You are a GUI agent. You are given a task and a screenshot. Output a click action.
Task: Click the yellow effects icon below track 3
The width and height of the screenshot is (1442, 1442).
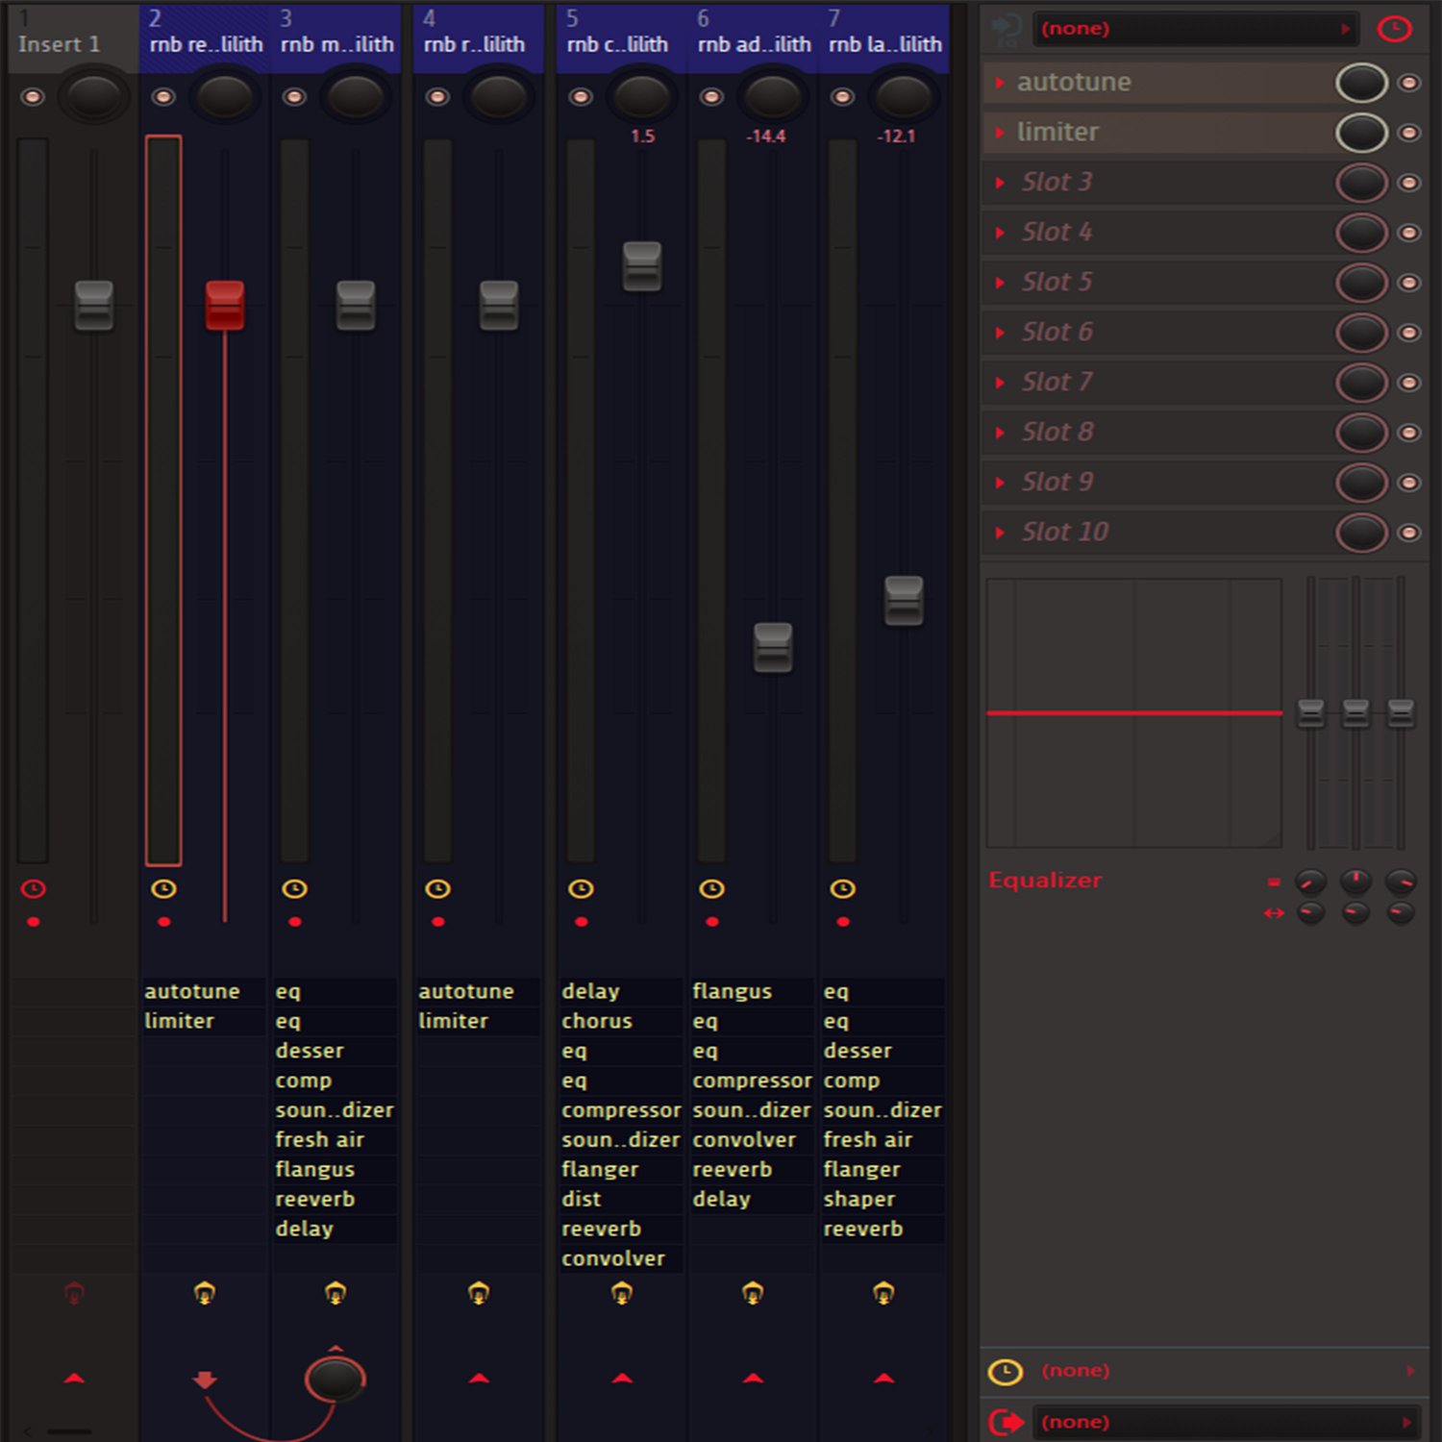click(x=336, y=1293)
